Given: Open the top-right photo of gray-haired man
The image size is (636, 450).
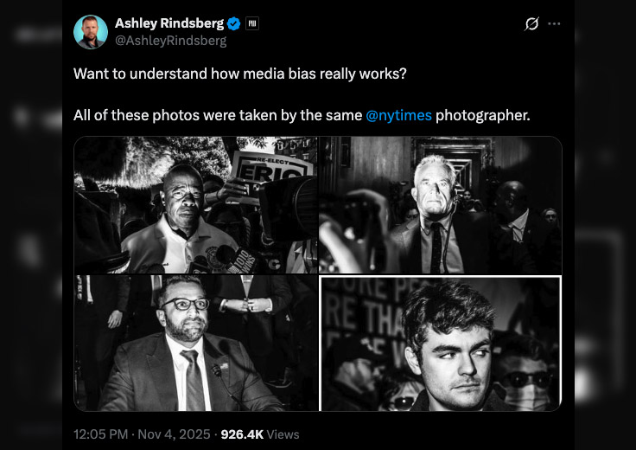Looking at the screenshot, I should [x=441, y=204].
